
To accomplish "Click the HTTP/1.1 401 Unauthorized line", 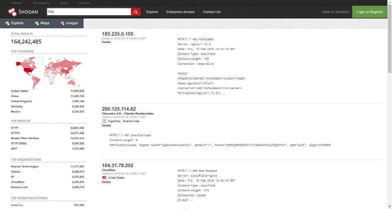I will click(130, 135).
